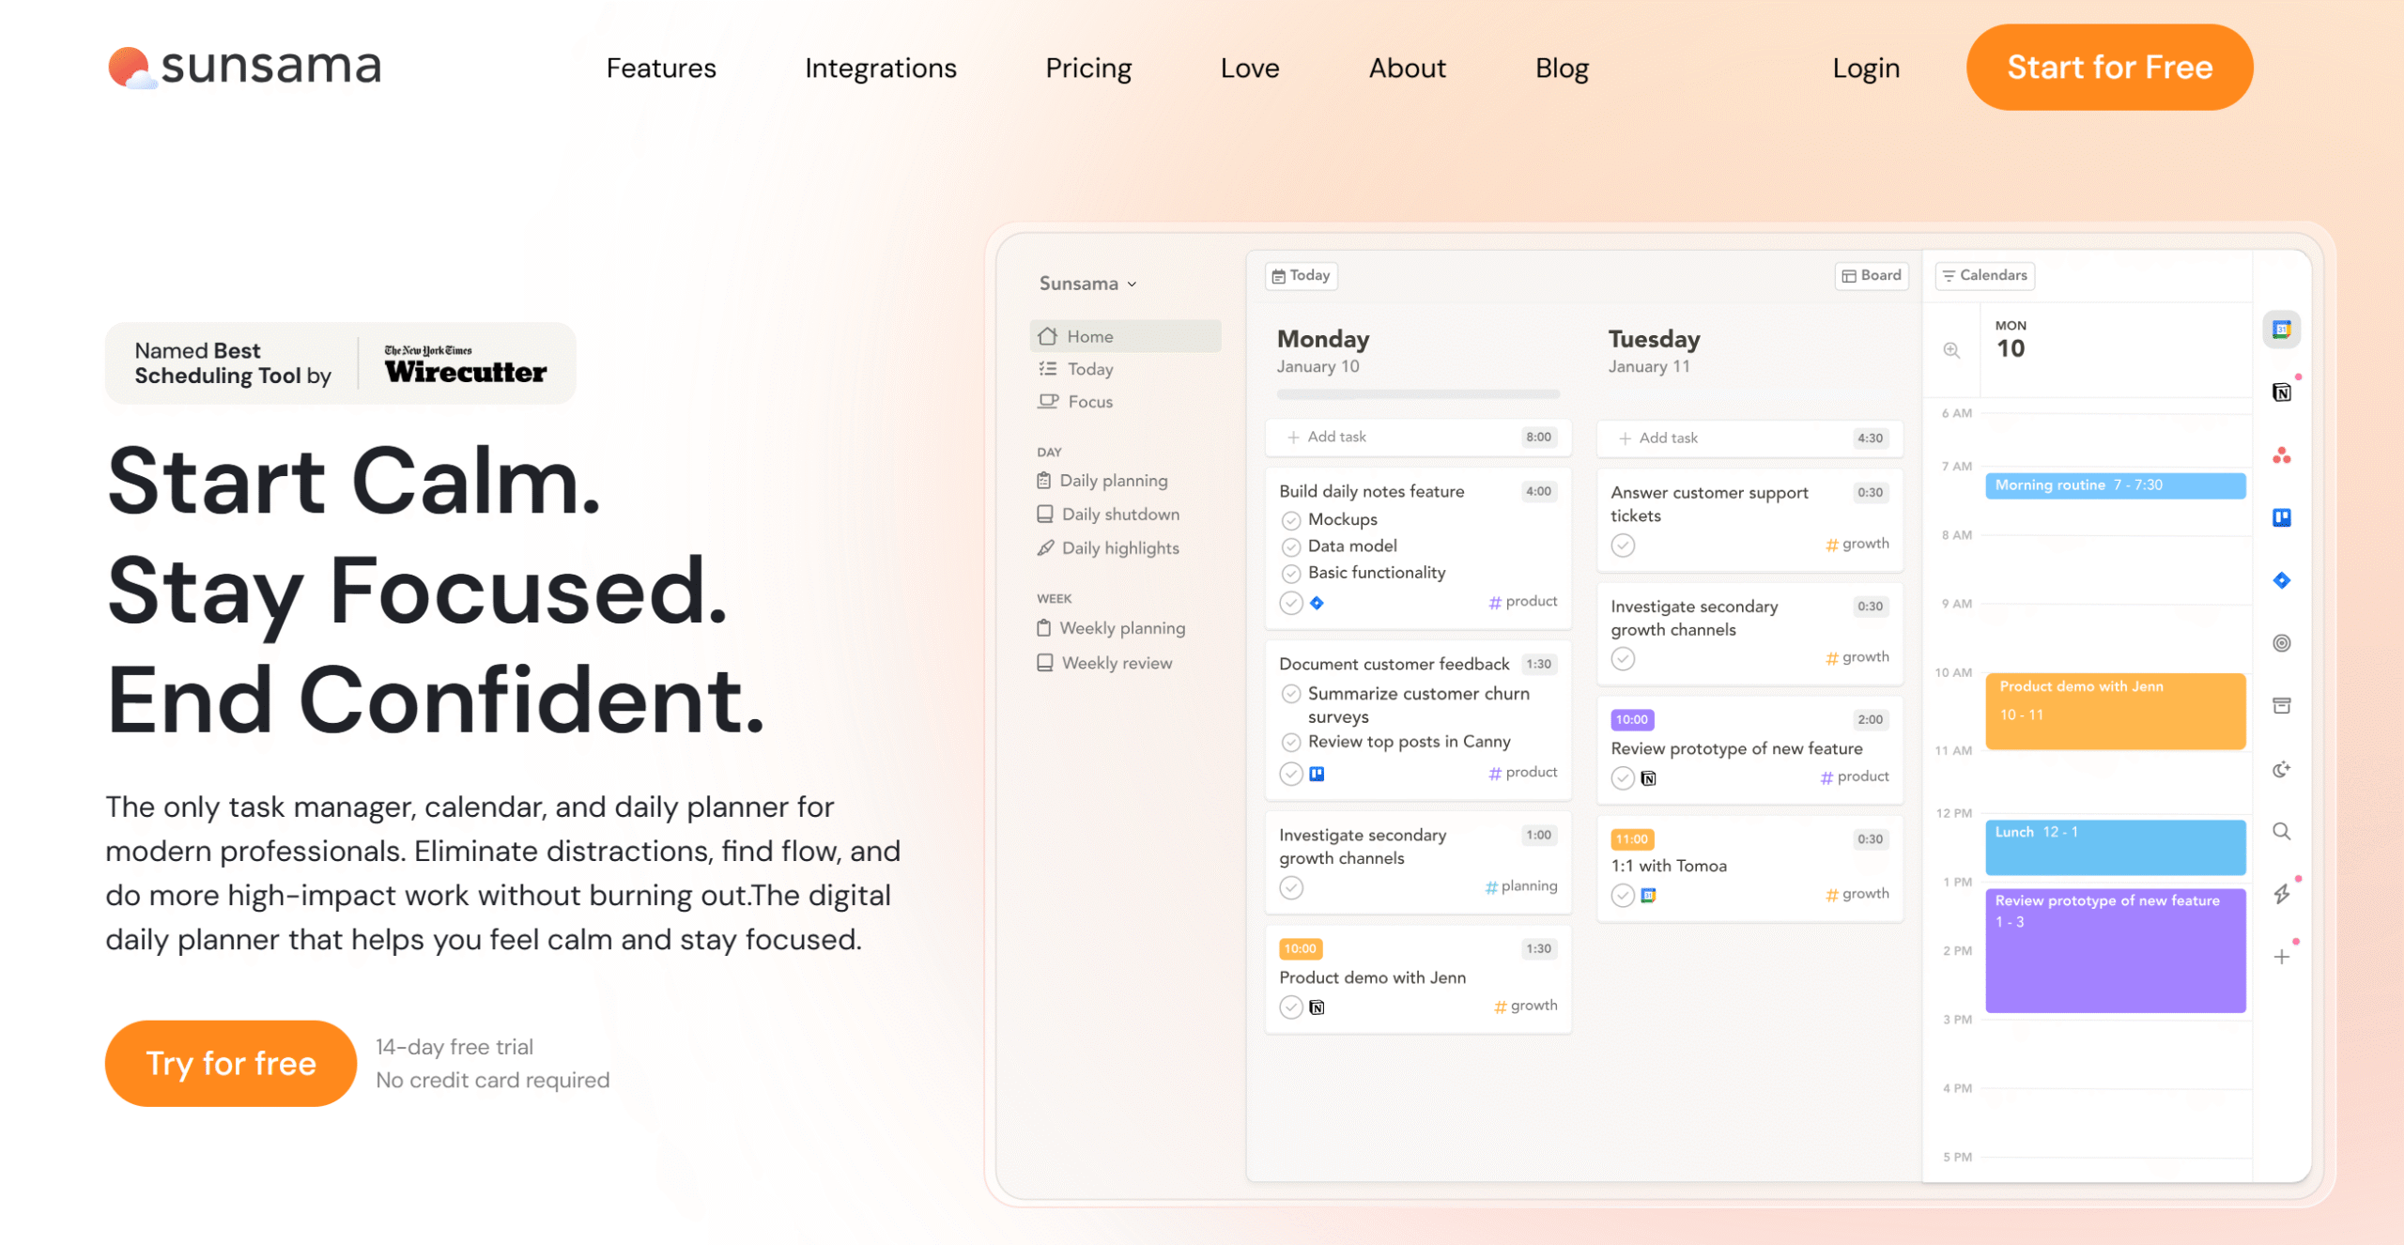Go to the Pricing page
The height and width of the screenshot is (1245, 2404).
1088,68
